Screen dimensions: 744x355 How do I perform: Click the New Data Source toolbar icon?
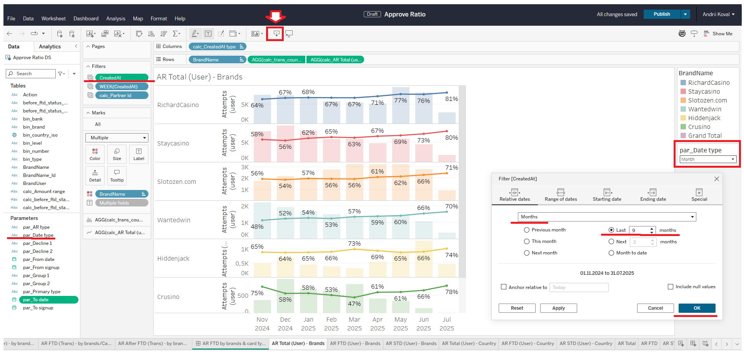click(60, 34)
